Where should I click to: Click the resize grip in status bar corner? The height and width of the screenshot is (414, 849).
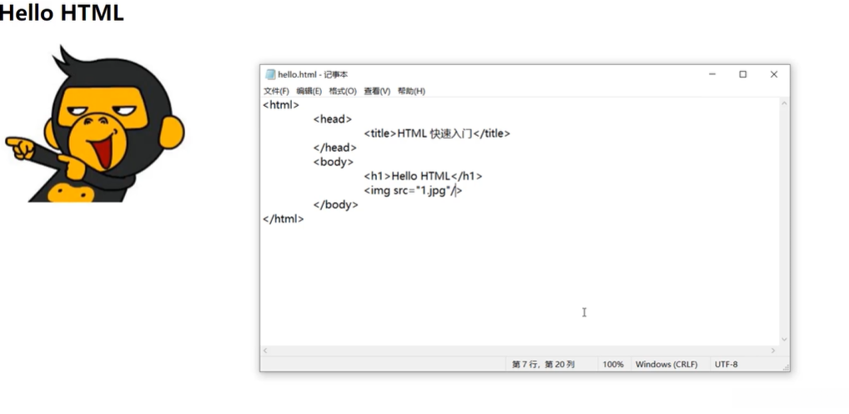click(785, 367)
